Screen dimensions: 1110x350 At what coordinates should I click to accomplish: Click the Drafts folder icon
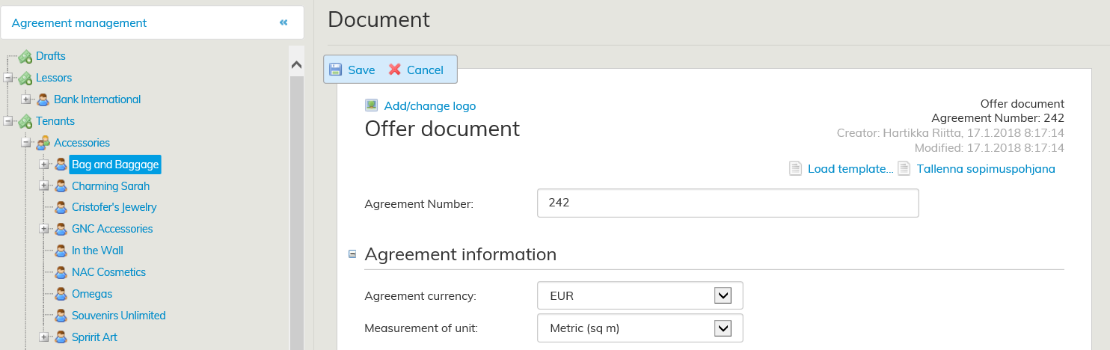[25, 56]
